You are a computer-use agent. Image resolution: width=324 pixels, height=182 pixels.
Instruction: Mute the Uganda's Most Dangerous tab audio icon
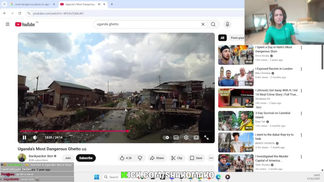99,4
